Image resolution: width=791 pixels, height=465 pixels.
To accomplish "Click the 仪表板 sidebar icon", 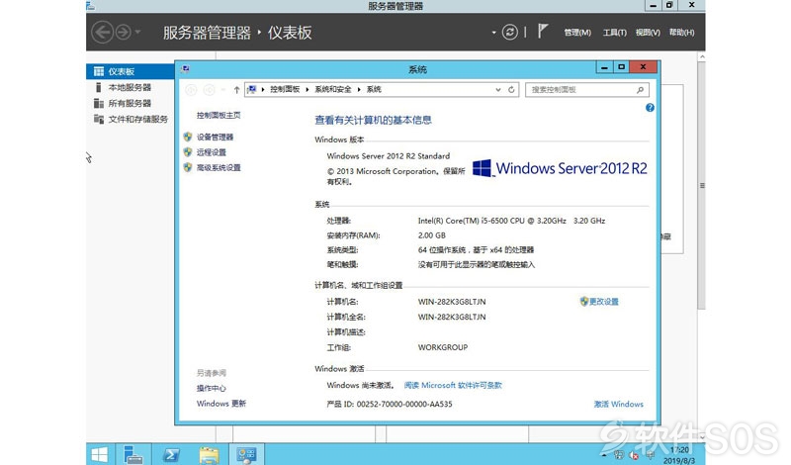I will point(99,71).
